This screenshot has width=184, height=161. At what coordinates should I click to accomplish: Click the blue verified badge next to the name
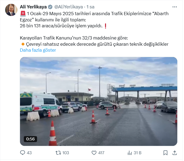[x=50, y=7]
